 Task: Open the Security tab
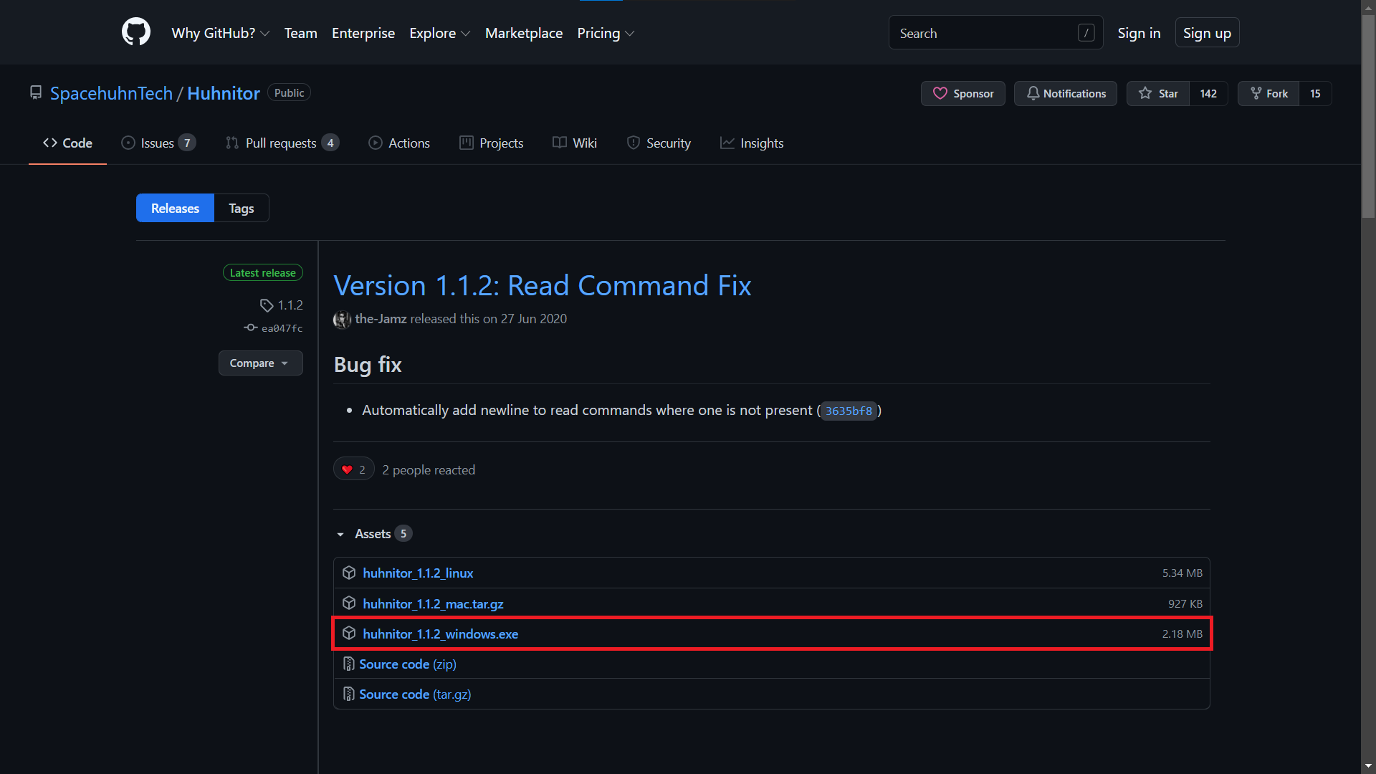(659, 143)
